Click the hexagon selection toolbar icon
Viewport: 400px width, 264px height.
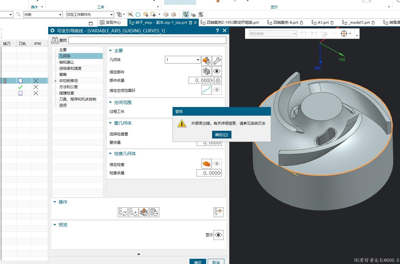tap(138, 14)
